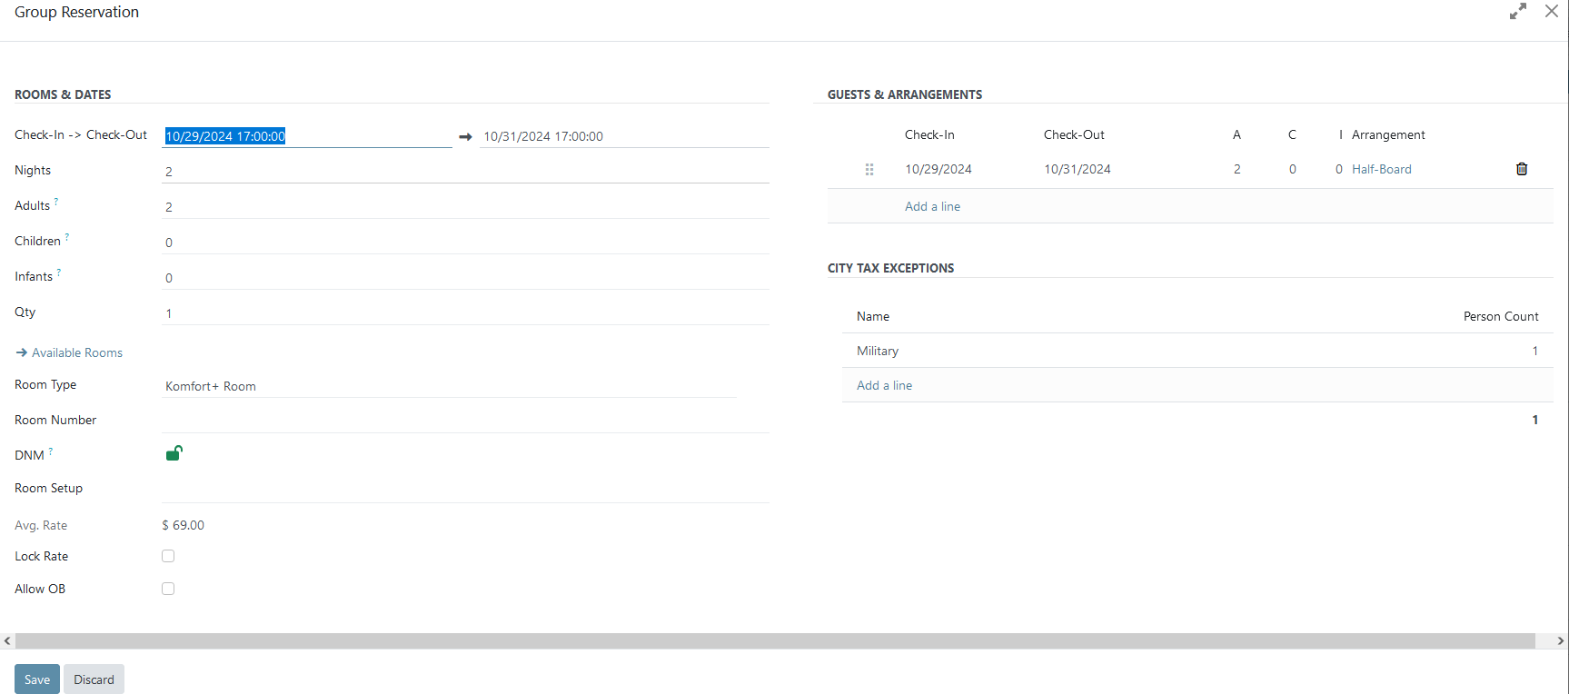Click the 10/29/2024 check-in cell in guests table

tap(938, 169)
